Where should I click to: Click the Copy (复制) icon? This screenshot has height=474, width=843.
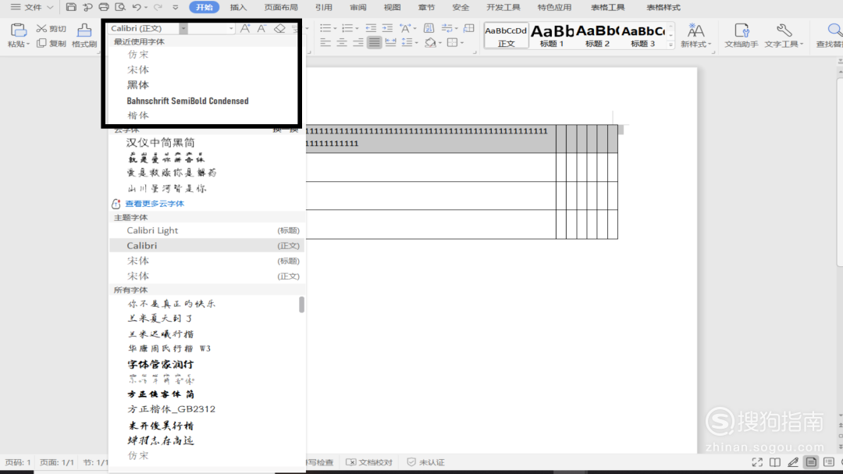[41, 43]
